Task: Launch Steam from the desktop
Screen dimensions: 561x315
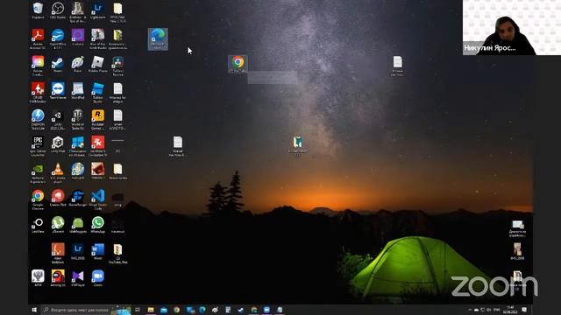Action: 58,64
